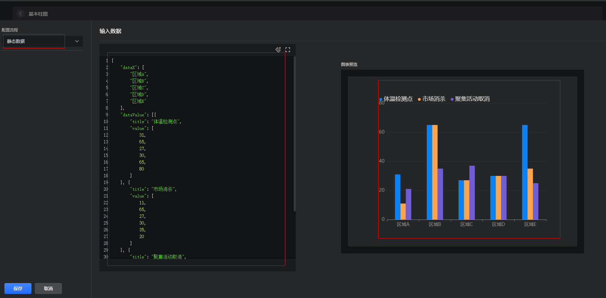Click the fullscreen icon in the editor

pyautogui.click(x=288, y=50)
